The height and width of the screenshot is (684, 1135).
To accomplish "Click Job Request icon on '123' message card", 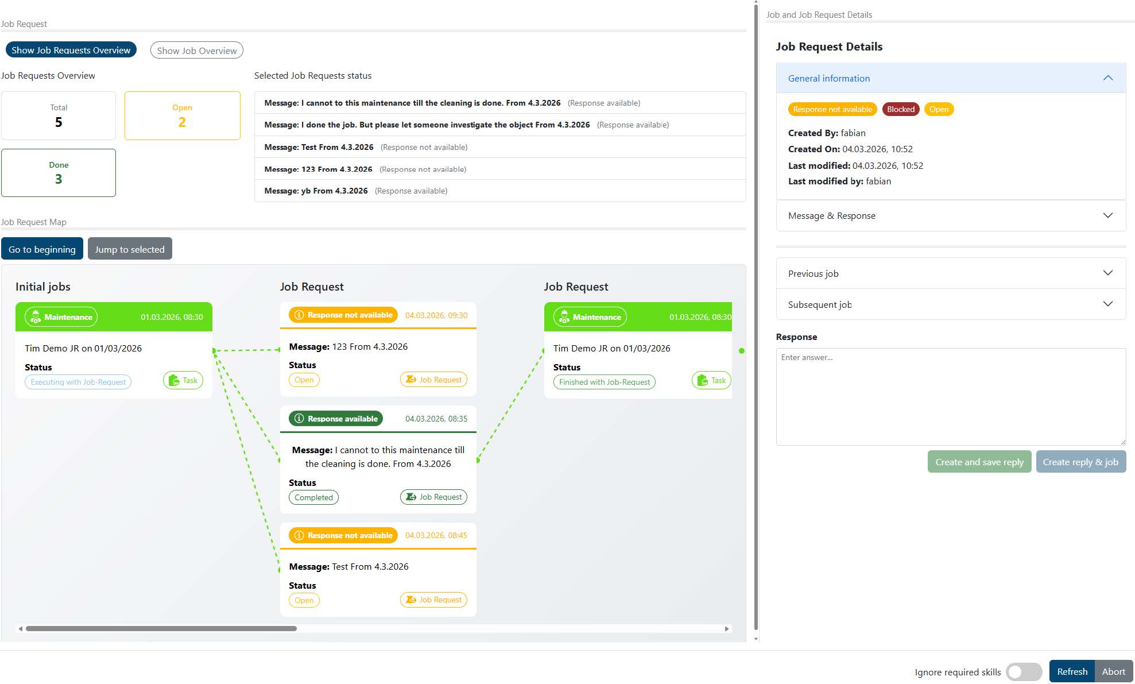I will [x=411, y=380].
